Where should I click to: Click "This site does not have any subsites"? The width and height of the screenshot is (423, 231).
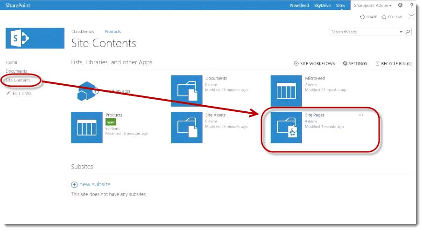coord(108,194)
